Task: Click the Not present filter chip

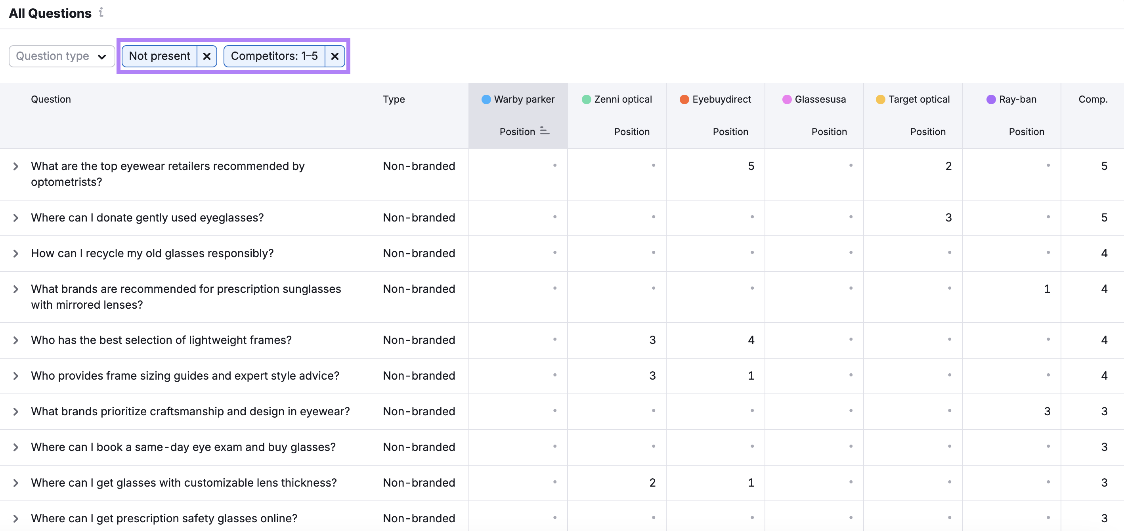Action: [160, 56]
